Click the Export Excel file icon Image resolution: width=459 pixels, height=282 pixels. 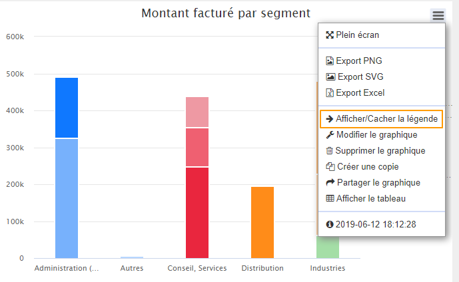[329, 92]
